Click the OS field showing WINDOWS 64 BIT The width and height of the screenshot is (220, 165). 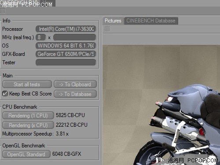tap(66, 46)
